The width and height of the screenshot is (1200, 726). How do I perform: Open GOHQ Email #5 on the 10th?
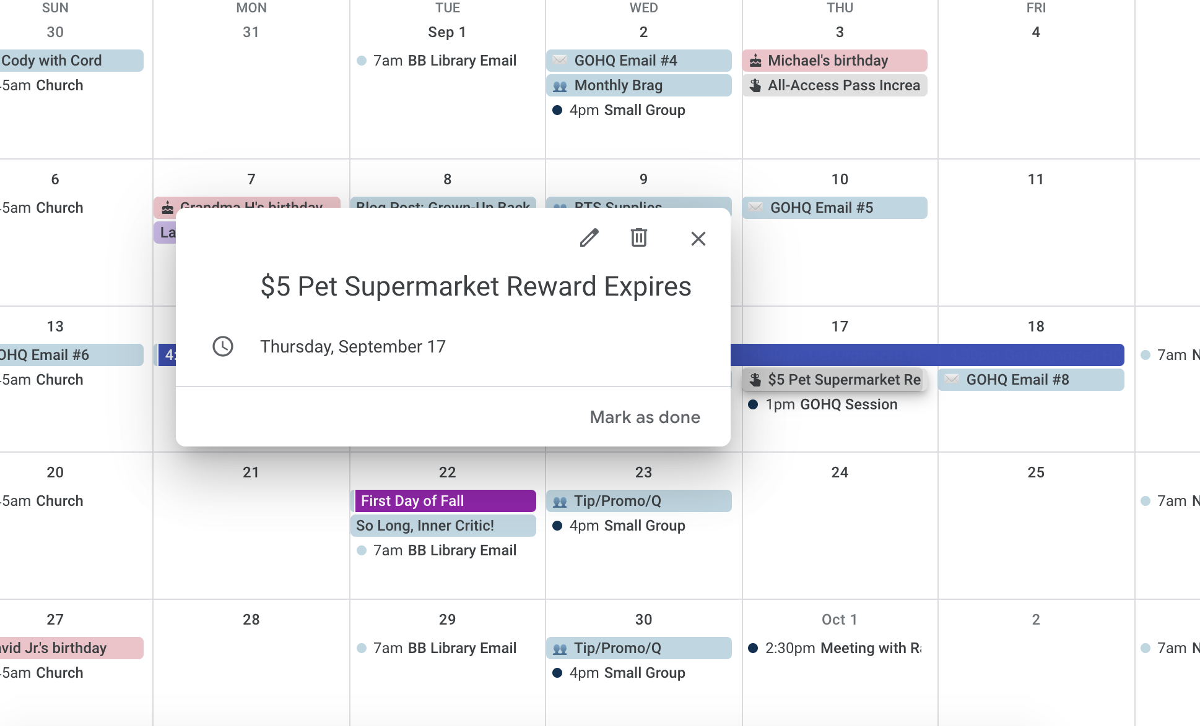835,208
